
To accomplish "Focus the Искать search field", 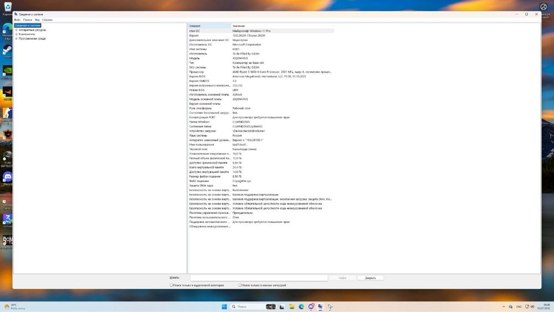I will (259, 278).
